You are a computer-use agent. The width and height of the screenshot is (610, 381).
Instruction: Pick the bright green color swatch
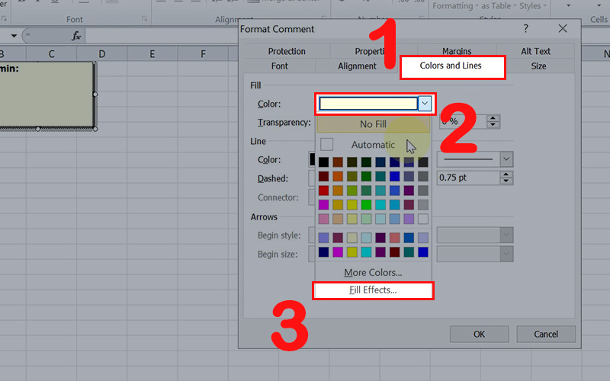click(x=366, y=204)
